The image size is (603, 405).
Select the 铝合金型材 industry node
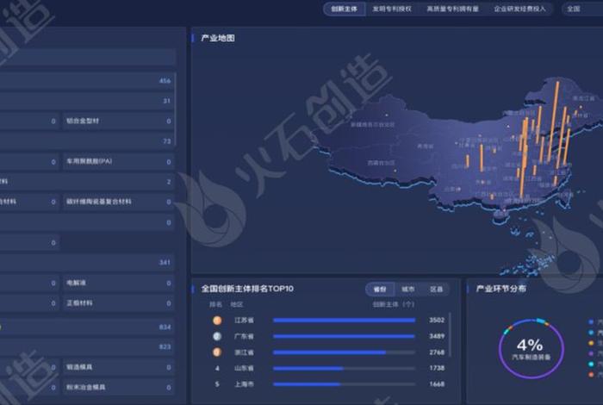119,121
